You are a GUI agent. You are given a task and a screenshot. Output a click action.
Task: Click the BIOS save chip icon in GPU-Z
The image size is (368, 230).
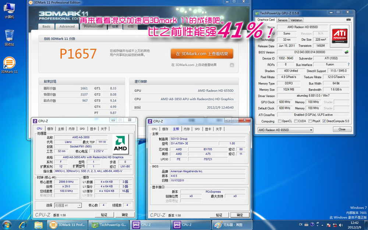(x=346, y=52)
